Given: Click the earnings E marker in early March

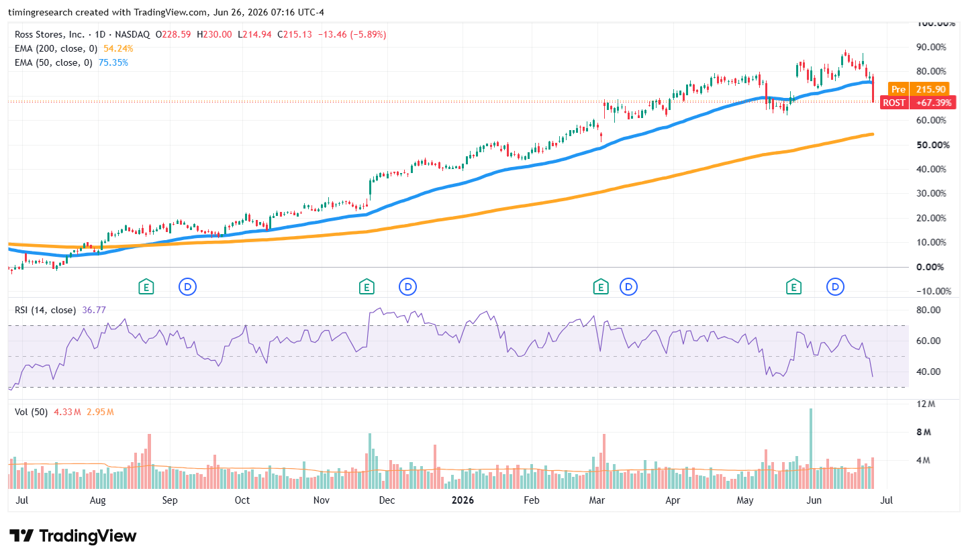Looking at the screenshot, I should coord(600,287).
